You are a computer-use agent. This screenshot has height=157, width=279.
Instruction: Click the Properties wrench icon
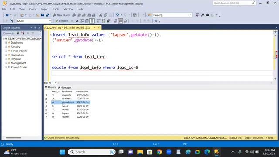pyautogui.click(x=202, y=15)
